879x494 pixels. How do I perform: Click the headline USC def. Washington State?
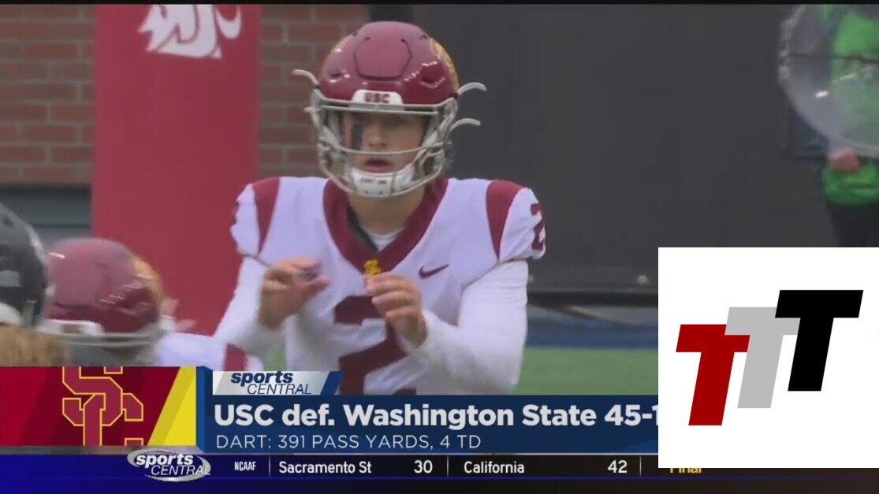[435, 415]
